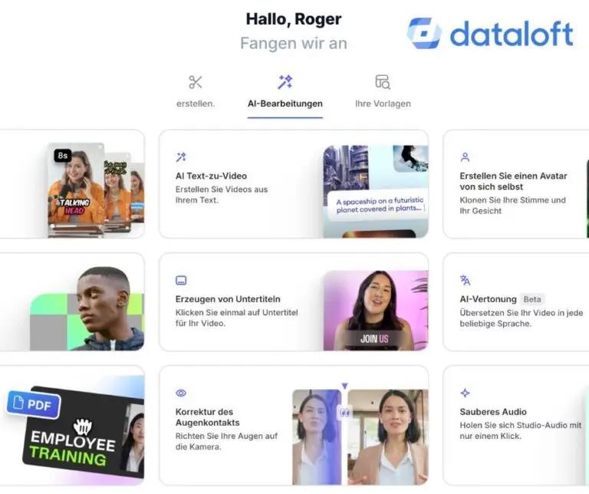Click the Talking Head video thumbnail
This screenshot has width=589, height=494.
point(76,188)
